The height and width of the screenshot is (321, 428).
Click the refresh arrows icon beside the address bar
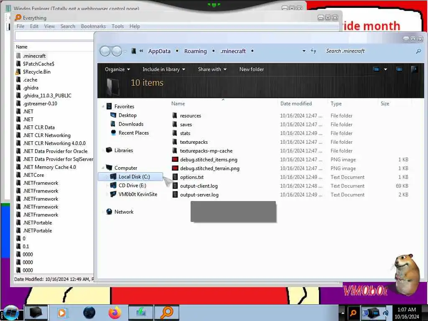[313, 51]
